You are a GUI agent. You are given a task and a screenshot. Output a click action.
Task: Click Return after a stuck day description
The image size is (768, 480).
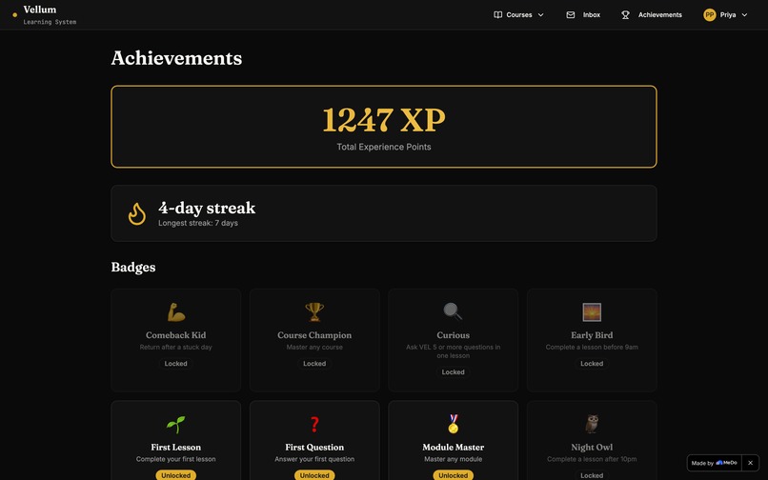[x=176, y=348]
